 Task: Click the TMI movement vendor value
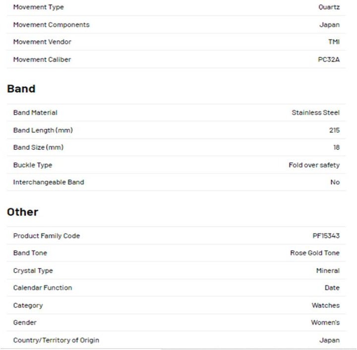point(334,42)
